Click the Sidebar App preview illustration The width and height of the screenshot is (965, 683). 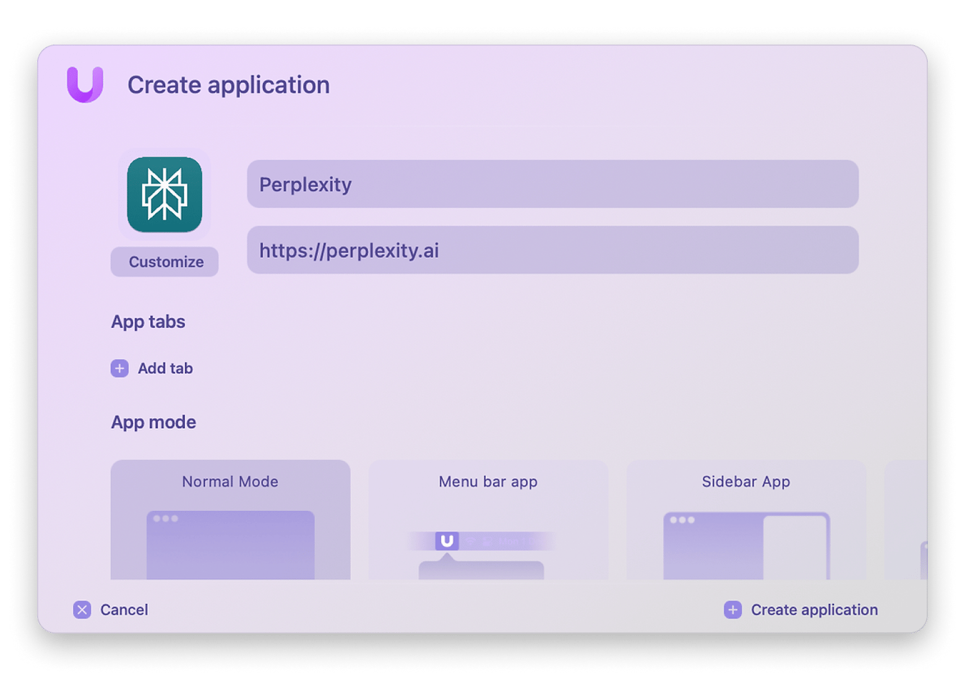(x=746, y=546)
